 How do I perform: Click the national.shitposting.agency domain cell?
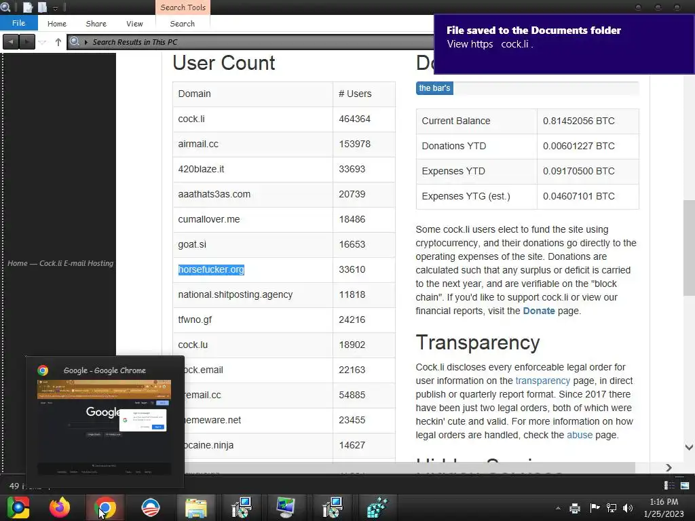point(252,294)
